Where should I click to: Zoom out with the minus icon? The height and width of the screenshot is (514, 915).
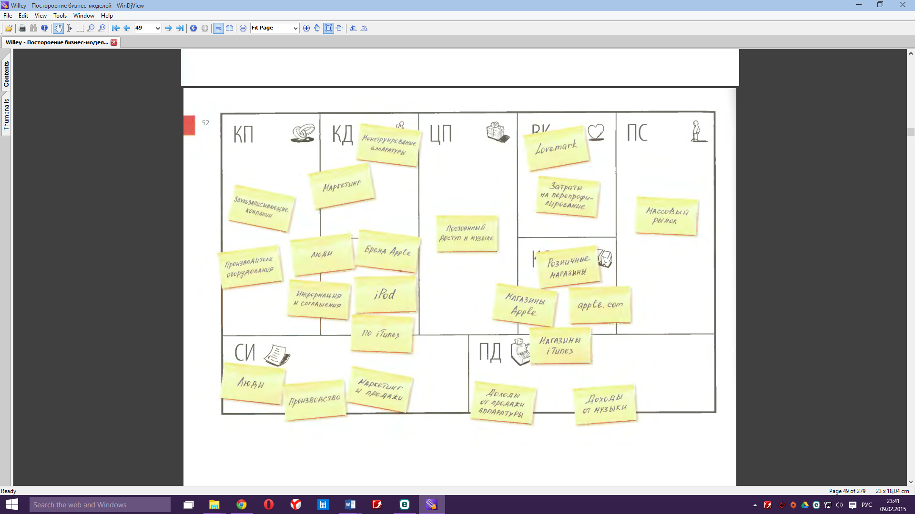point(243,28)
